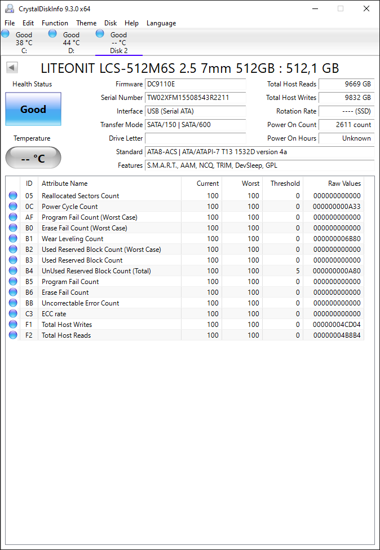Image resolution: width=380 pixels, height=550 pixels.
Task: Click status orb for Used Reserved Block Count (Worst Case)
Action: [x=13, y=250]
